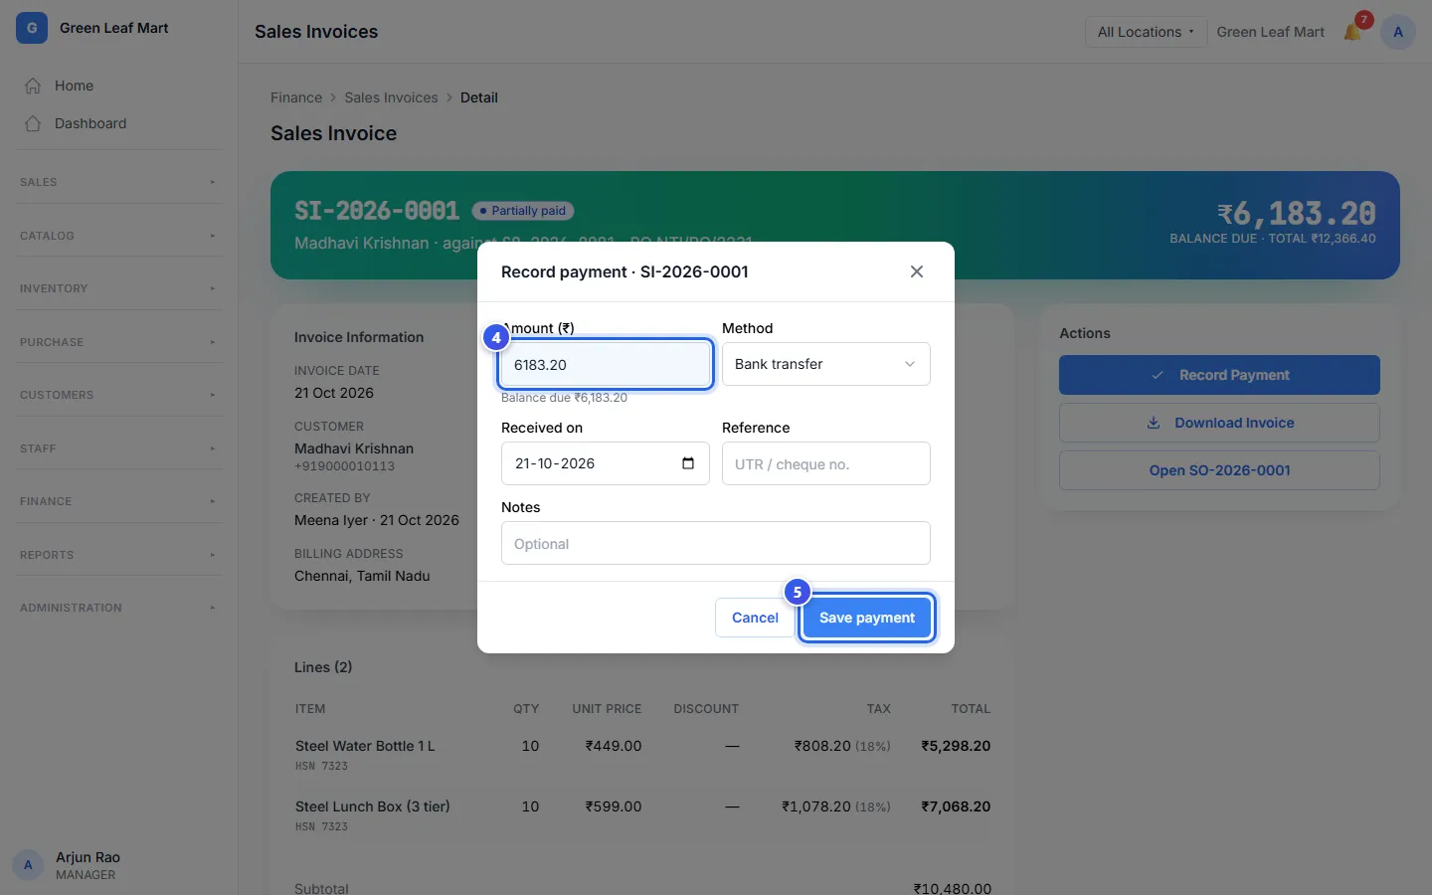Click the ₹599.00 unit price
The image size is (1432, 895).
[614, 806]
